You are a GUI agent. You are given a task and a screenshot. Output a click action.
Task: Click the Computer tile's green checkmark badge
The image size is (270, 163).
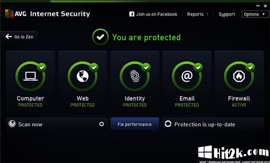point(42,67)
